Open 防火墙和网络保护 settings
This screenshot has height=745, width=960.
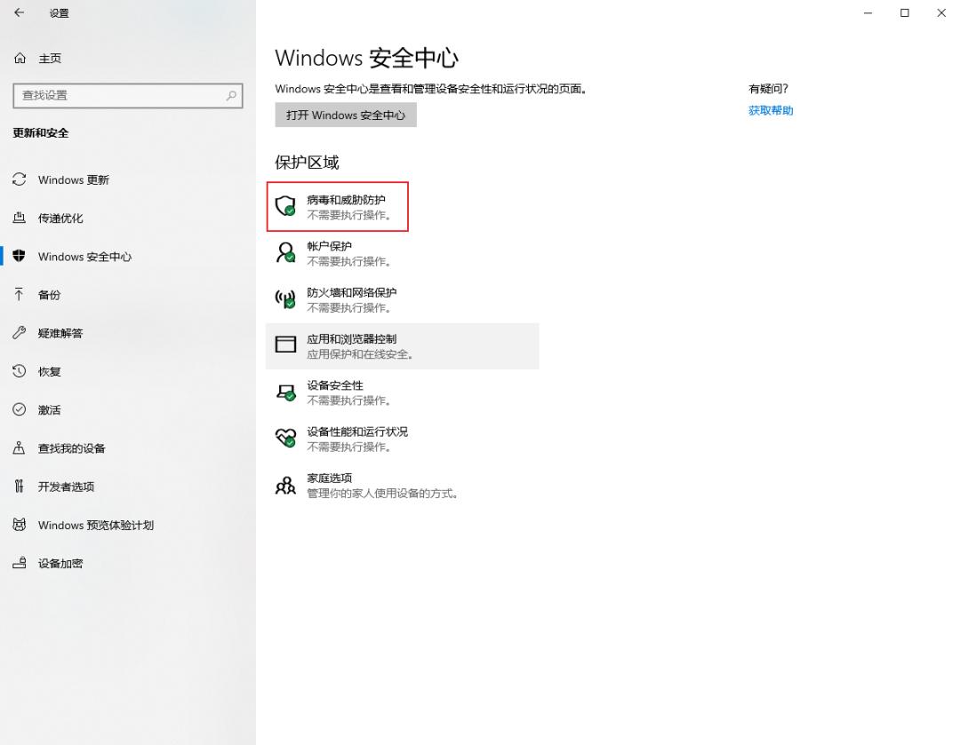(x=285, y=298)
